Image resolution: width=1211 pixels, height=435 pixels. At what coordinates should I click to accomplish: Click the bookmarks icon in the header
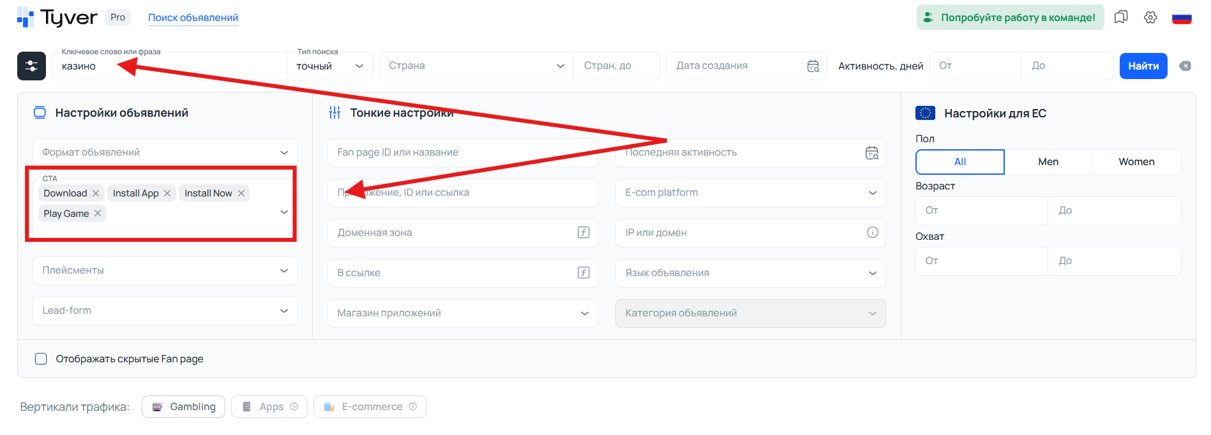coord(1121,17)
